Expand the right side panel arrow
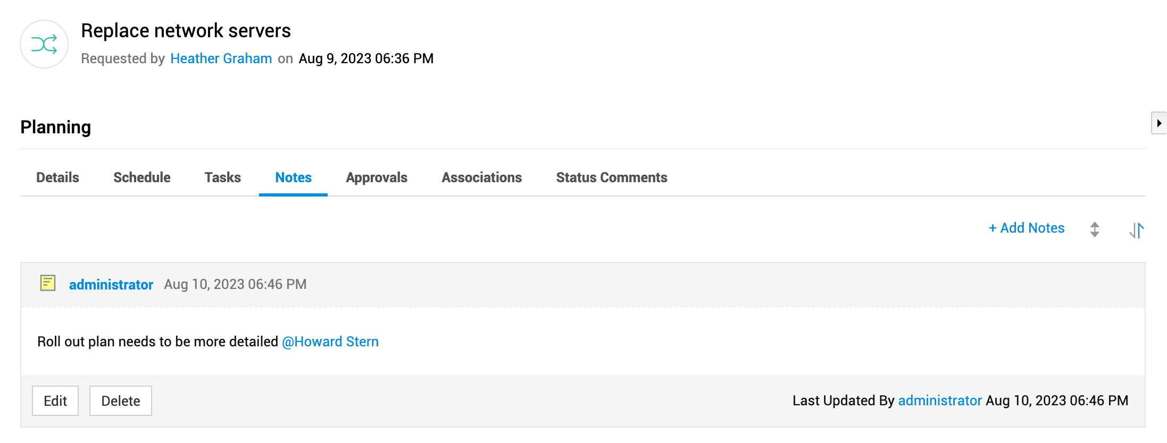Viewport: 1167px width, 443px height. [1158, 123]
